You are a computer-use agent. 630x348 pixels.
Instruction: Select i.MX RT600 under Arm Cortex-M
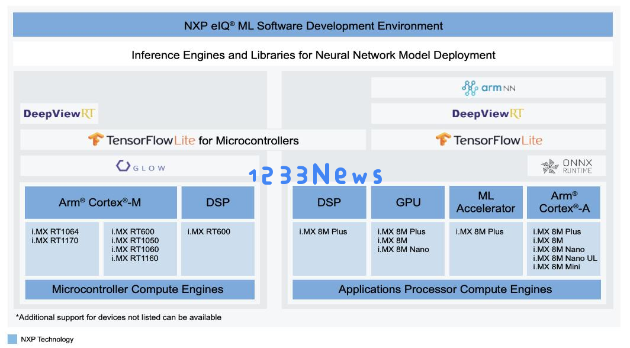133,231
